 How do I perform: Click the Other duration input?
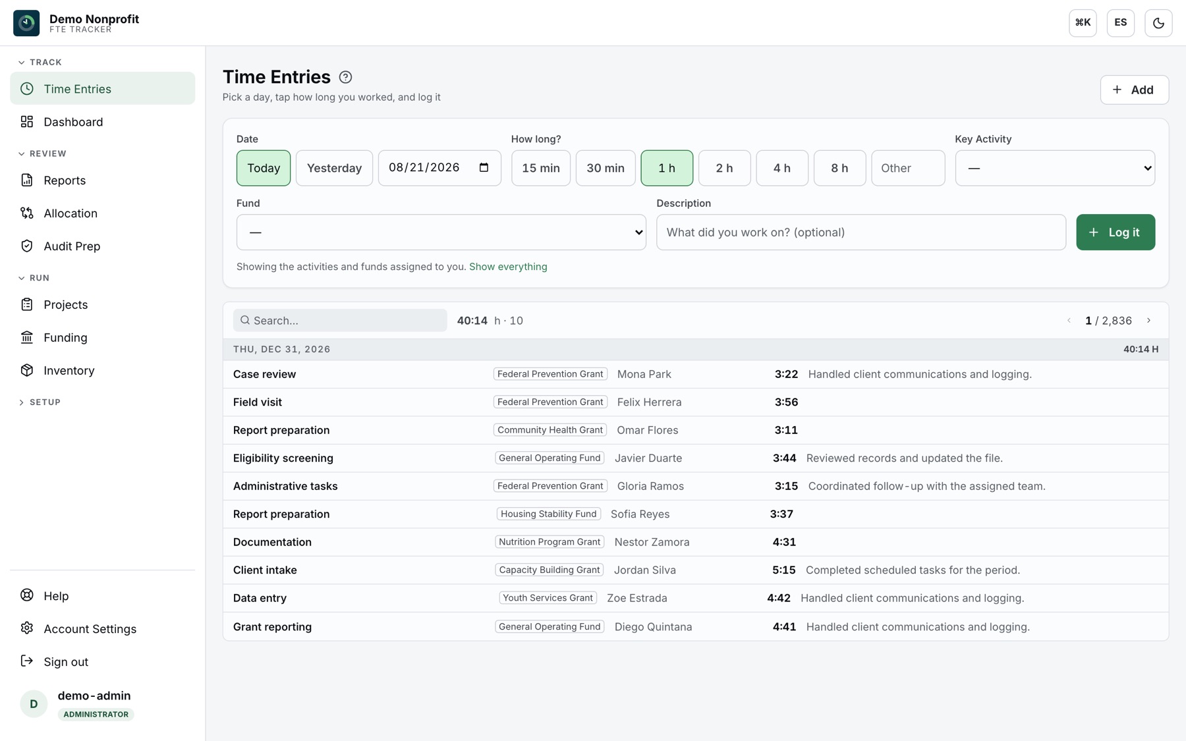tap(908, 168)
